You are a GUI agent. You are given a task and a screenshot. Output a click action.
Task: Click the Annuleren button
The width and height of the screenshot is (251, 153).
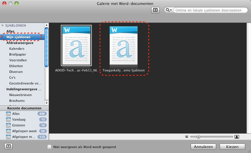(203, 146)
